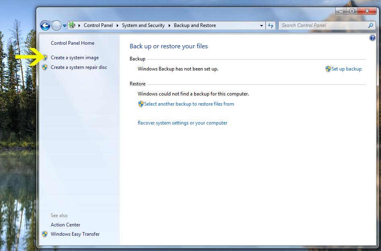Expand the arrow after System and Security

[x=170, y=25]
